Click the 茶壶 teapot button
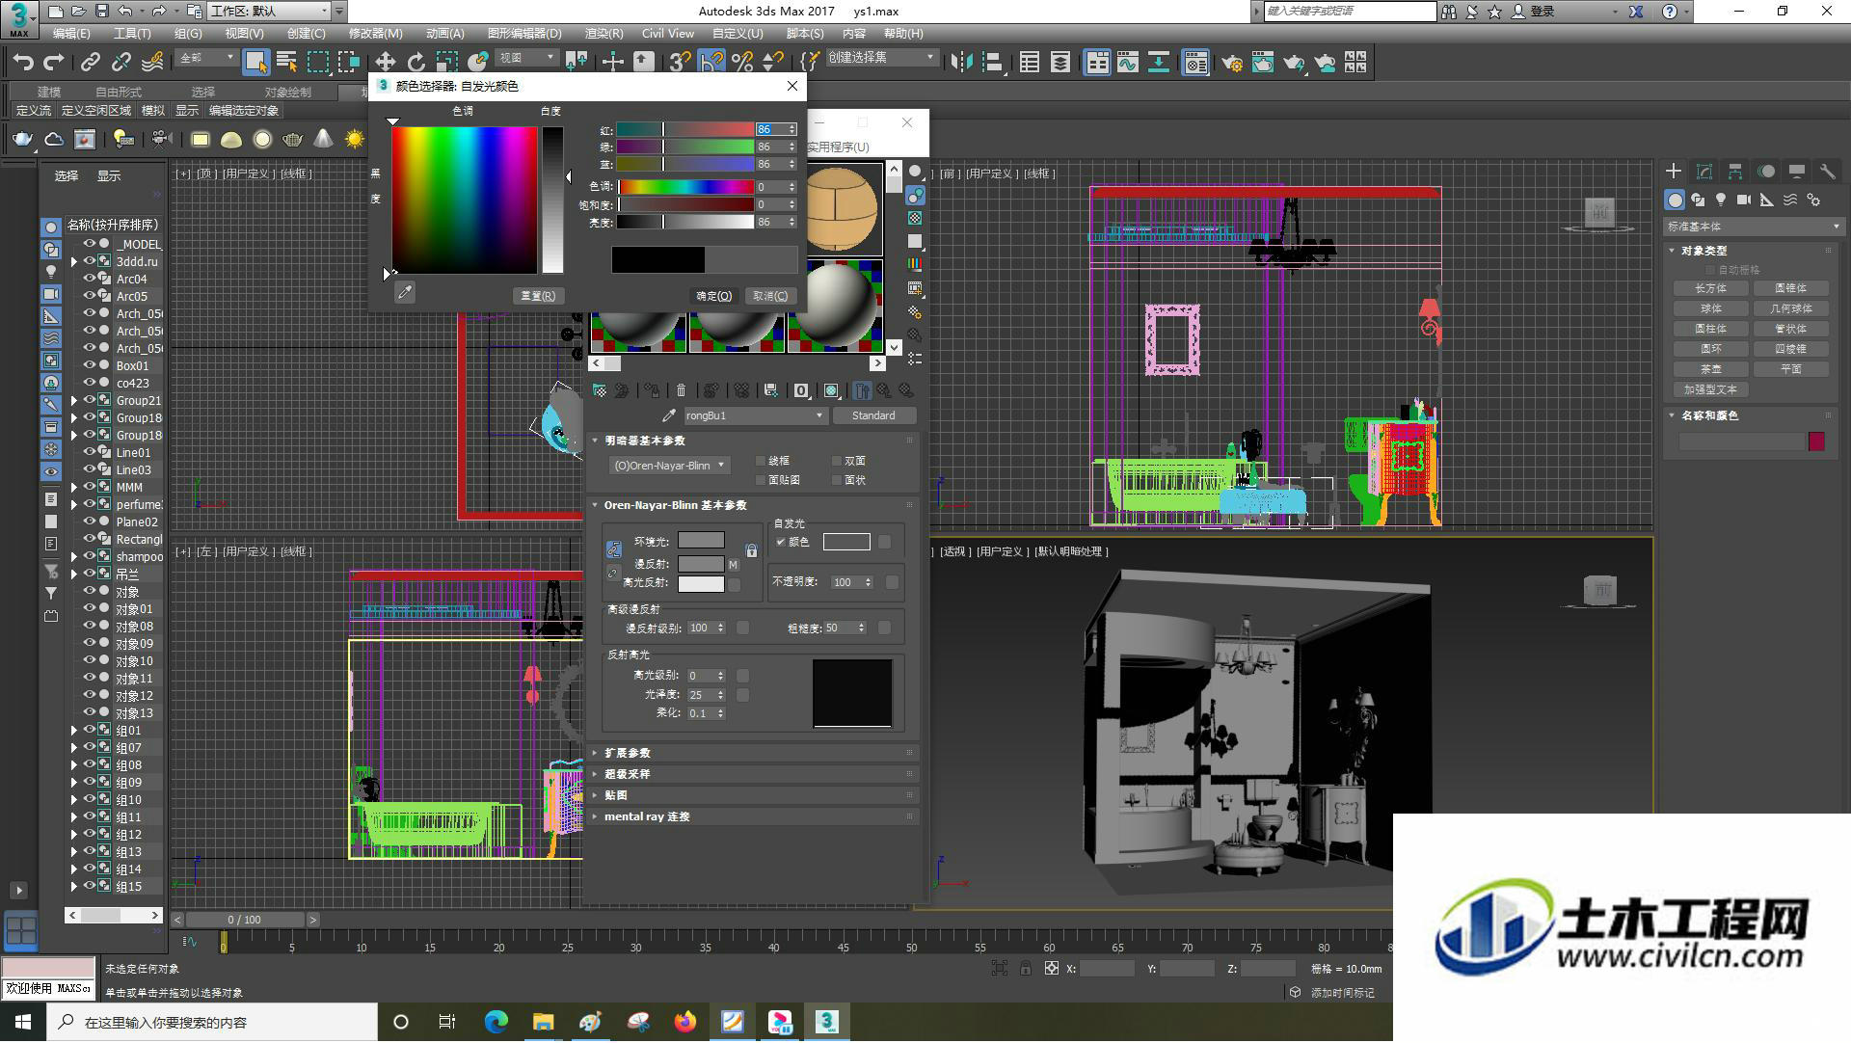This screenshot has width=1851, height=1043. tap(1711, 369)
